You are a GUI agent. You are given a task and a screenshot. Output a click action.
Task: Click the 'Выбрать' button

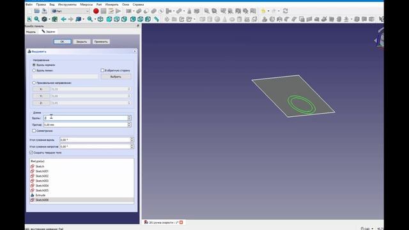pos(116,77)
